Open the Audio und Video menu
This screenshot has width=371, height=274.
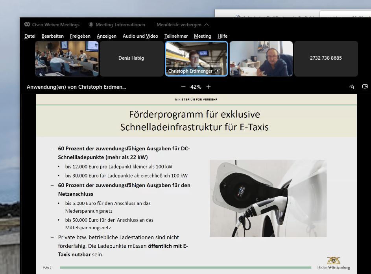[140, 36]
